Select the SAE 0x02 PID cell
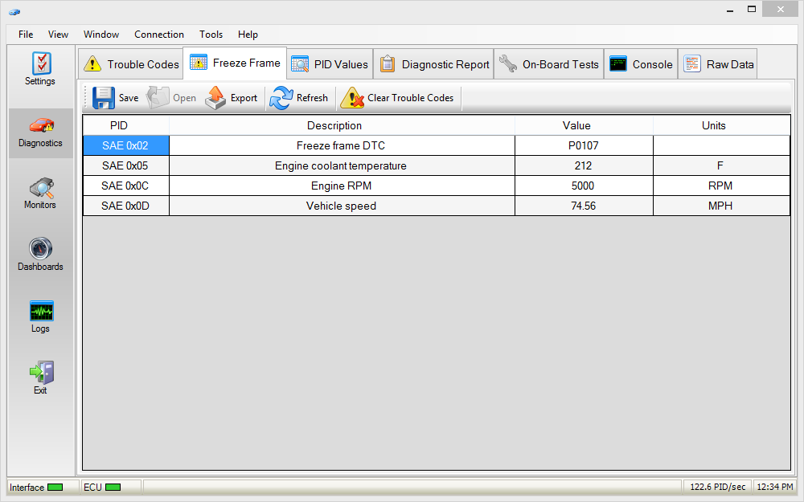The height and width of the screenshot is (502, 804). click(x=125, y=145)
